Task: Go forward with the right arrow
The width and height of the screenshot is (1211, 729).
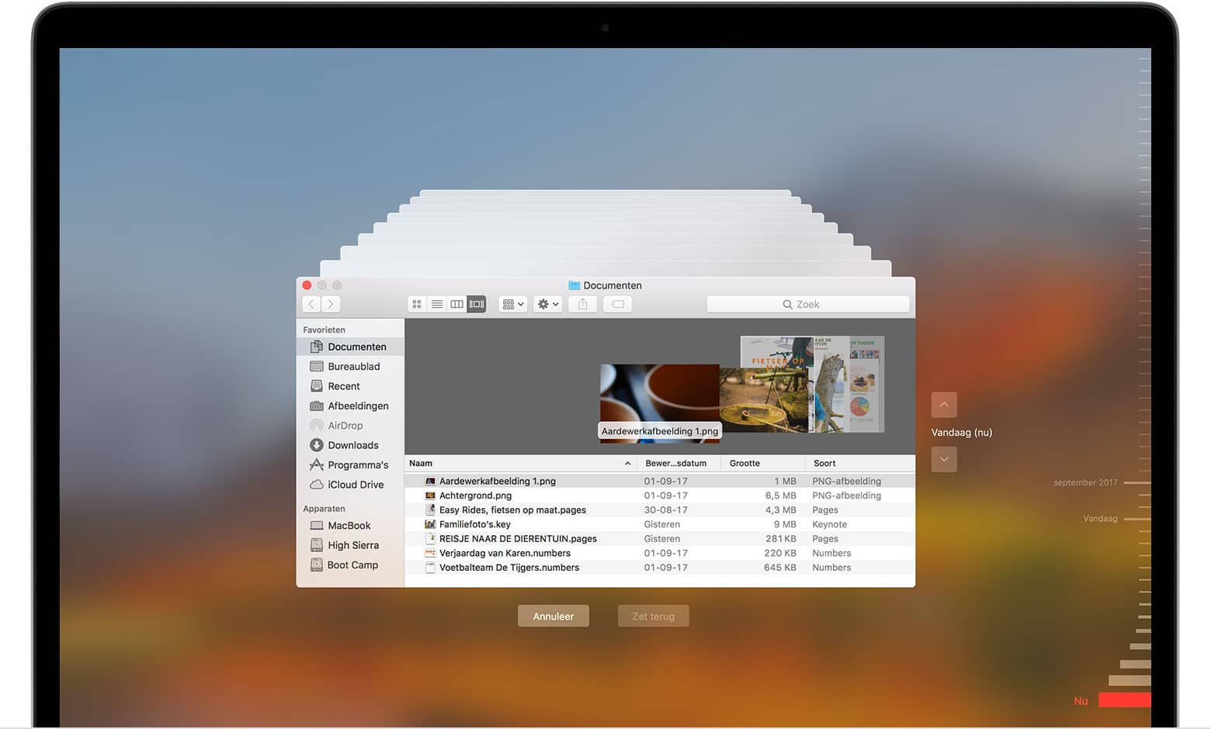Action: pyautogui.click(x=331, y=305)
